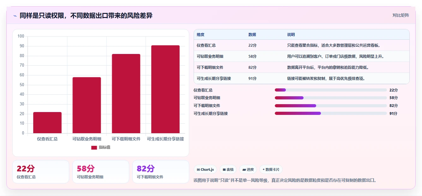Toggle the 指标值 legend swatch
Viewport: 422px width, 196px height.
point(94,147)
